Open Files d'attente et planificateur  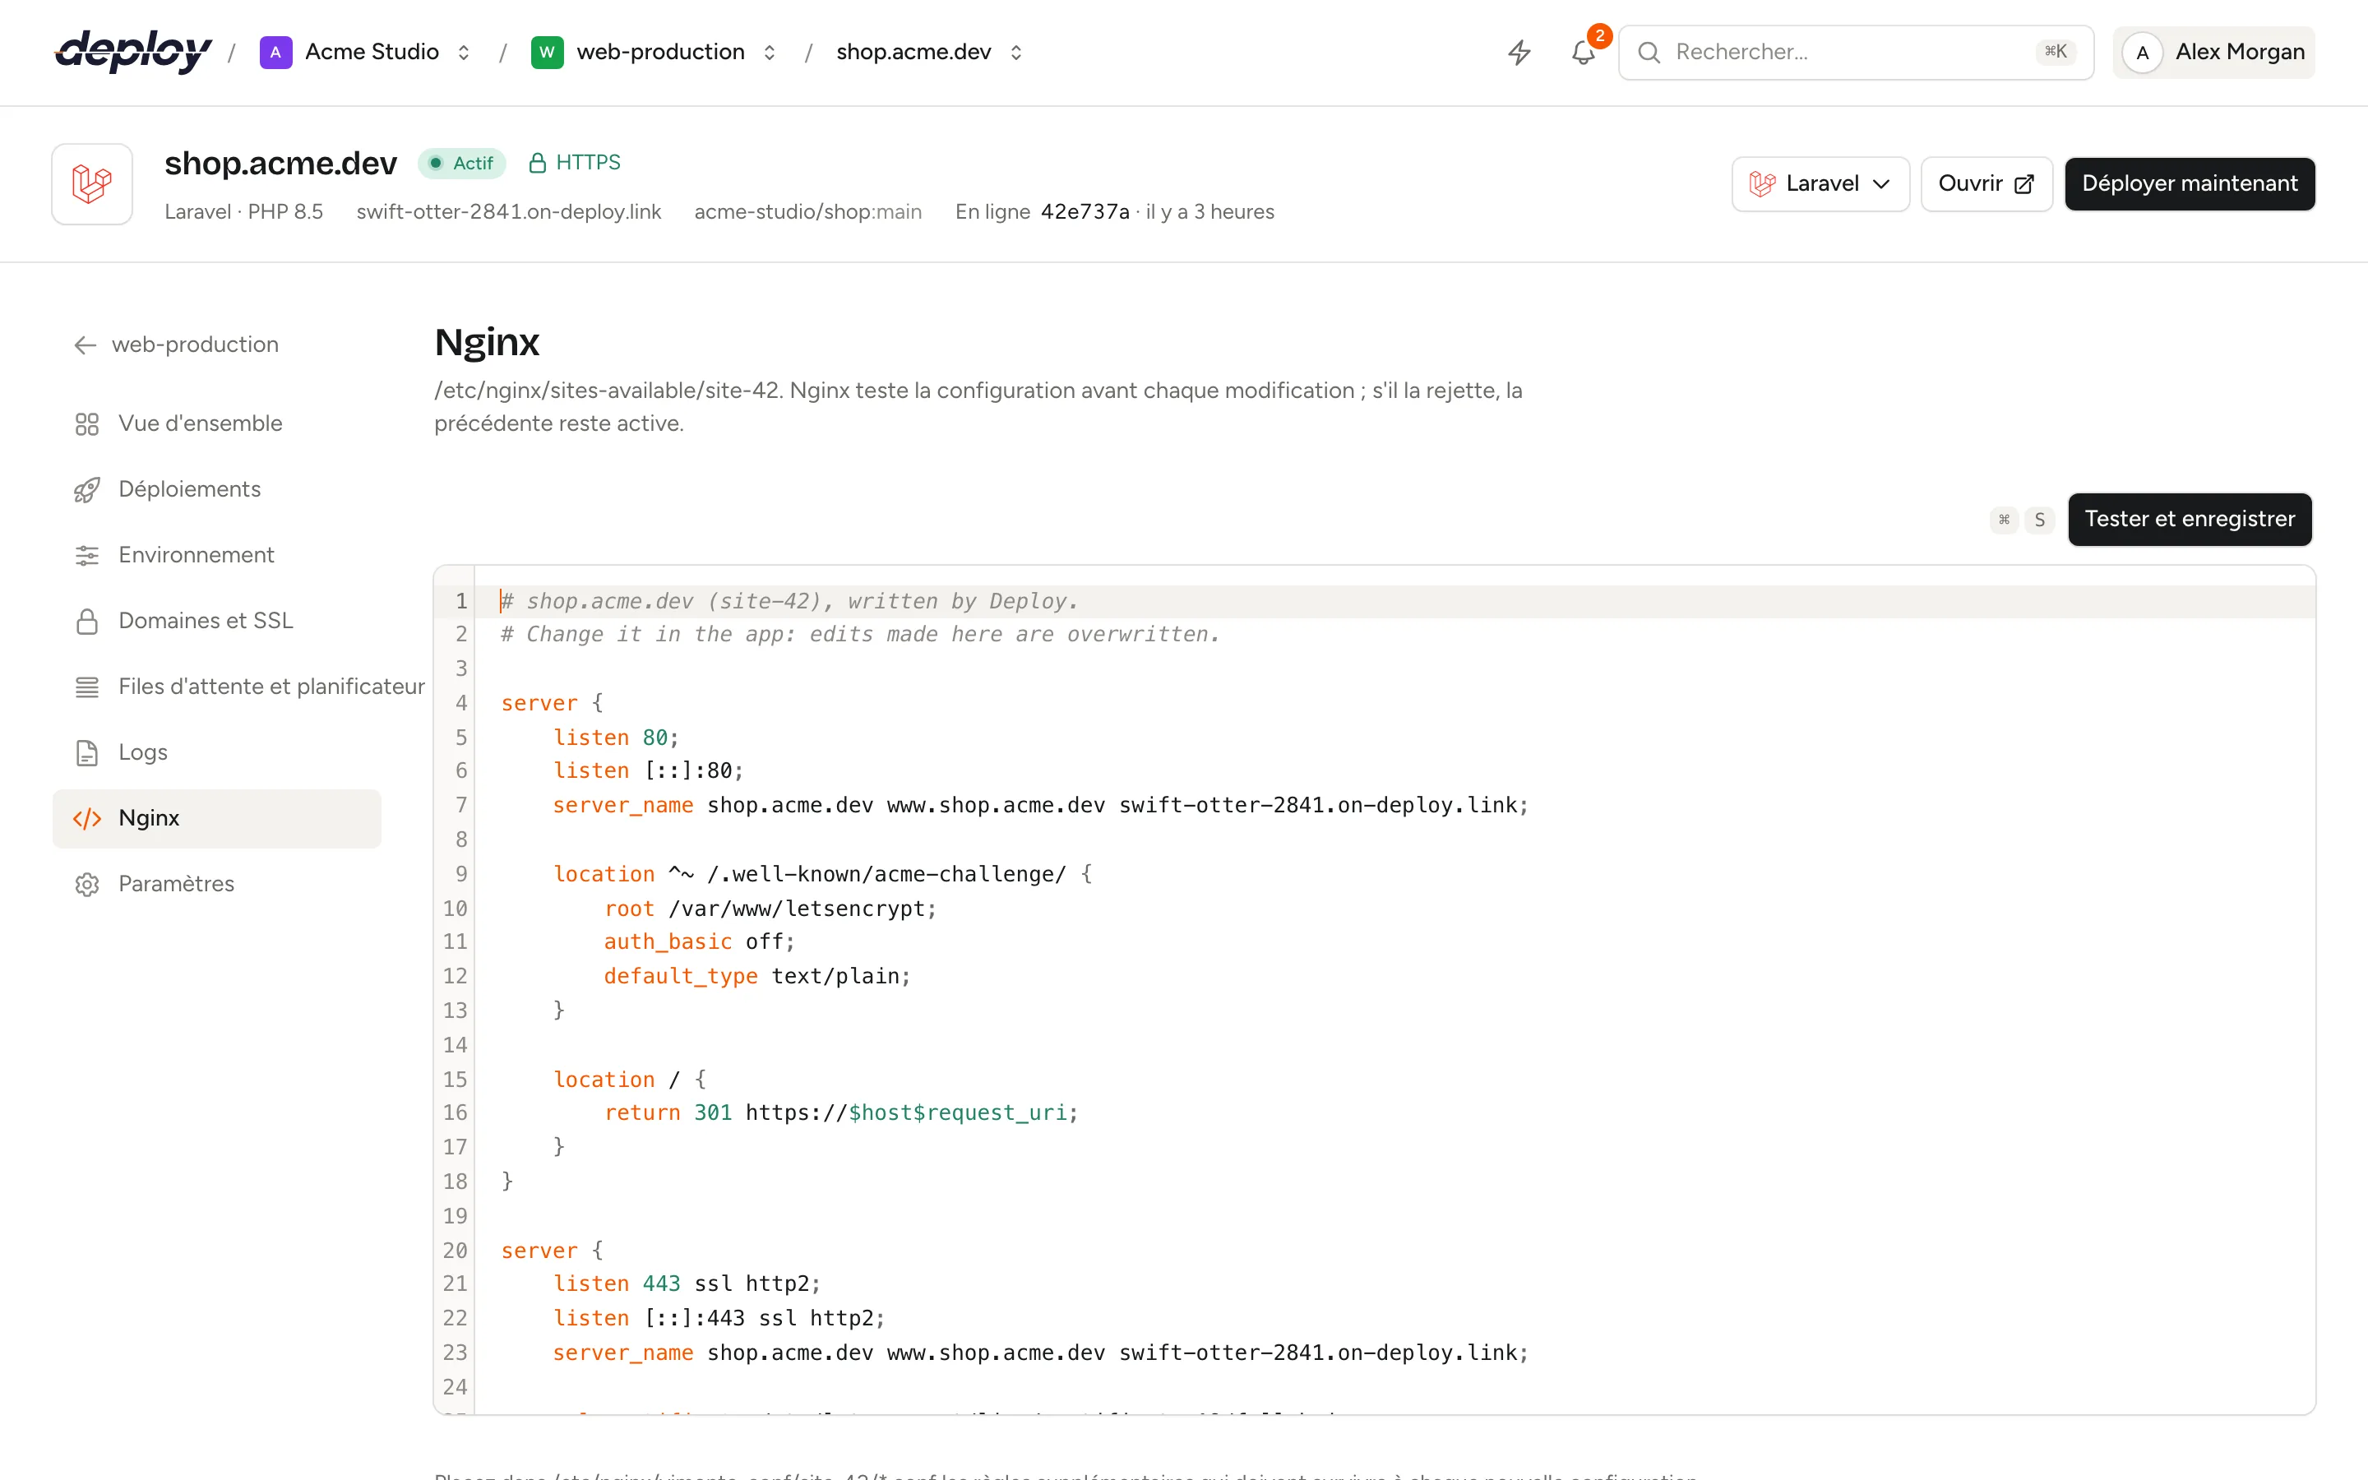[x=240, y=687]
